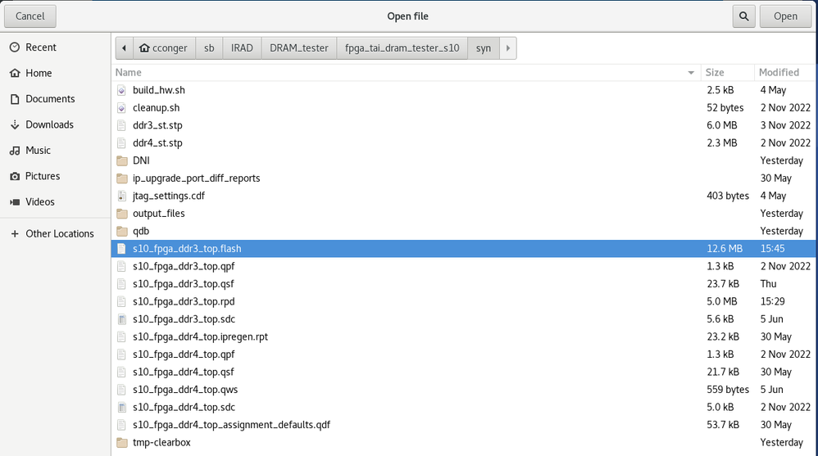
Task: Click the 12.6 MB size cell
Action: (725, 249)
